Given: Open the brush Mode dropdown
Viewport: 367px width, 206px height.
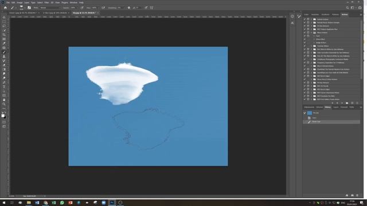Looking at the screenshot, I should [x=50, y=7].
